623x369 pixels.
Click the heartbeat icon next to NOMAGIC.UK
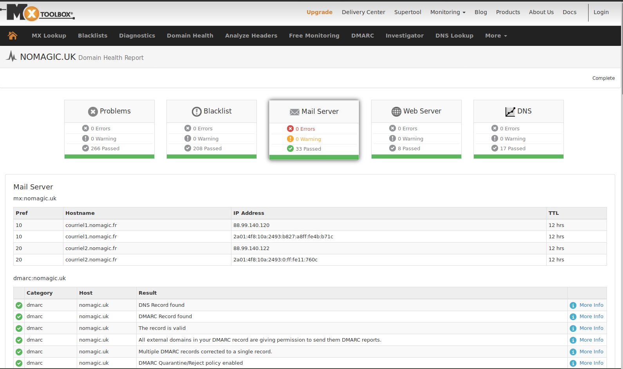(x=11, y=56)
